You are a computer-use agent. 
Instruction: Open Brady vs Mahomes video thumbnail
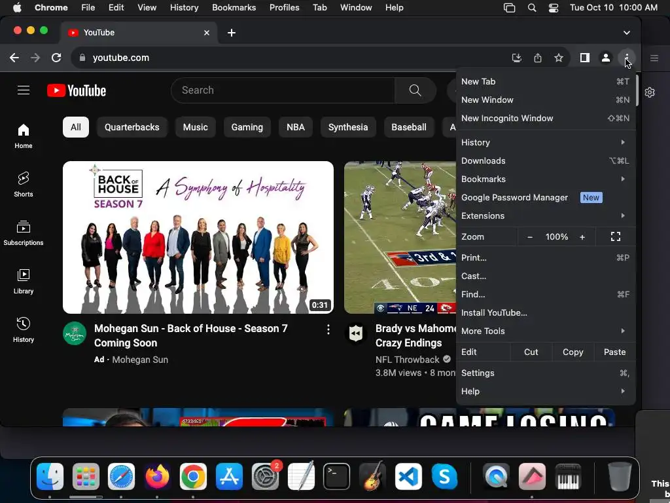pos(400,237)
